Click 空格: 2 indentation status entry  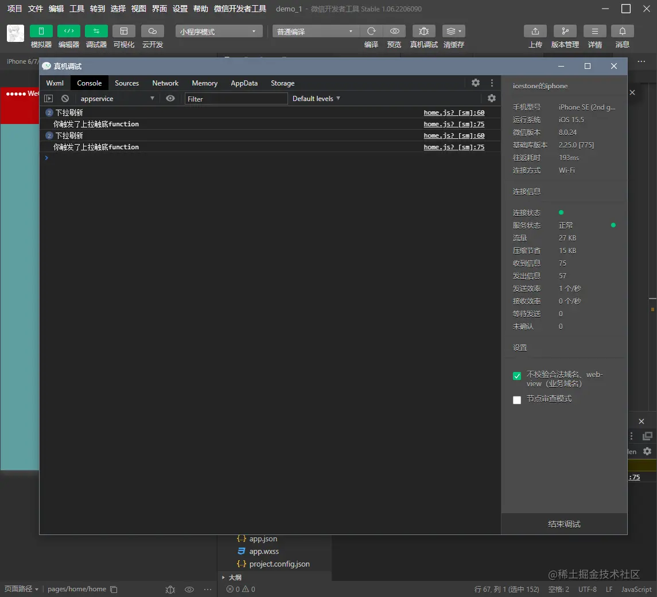[558, 590]
